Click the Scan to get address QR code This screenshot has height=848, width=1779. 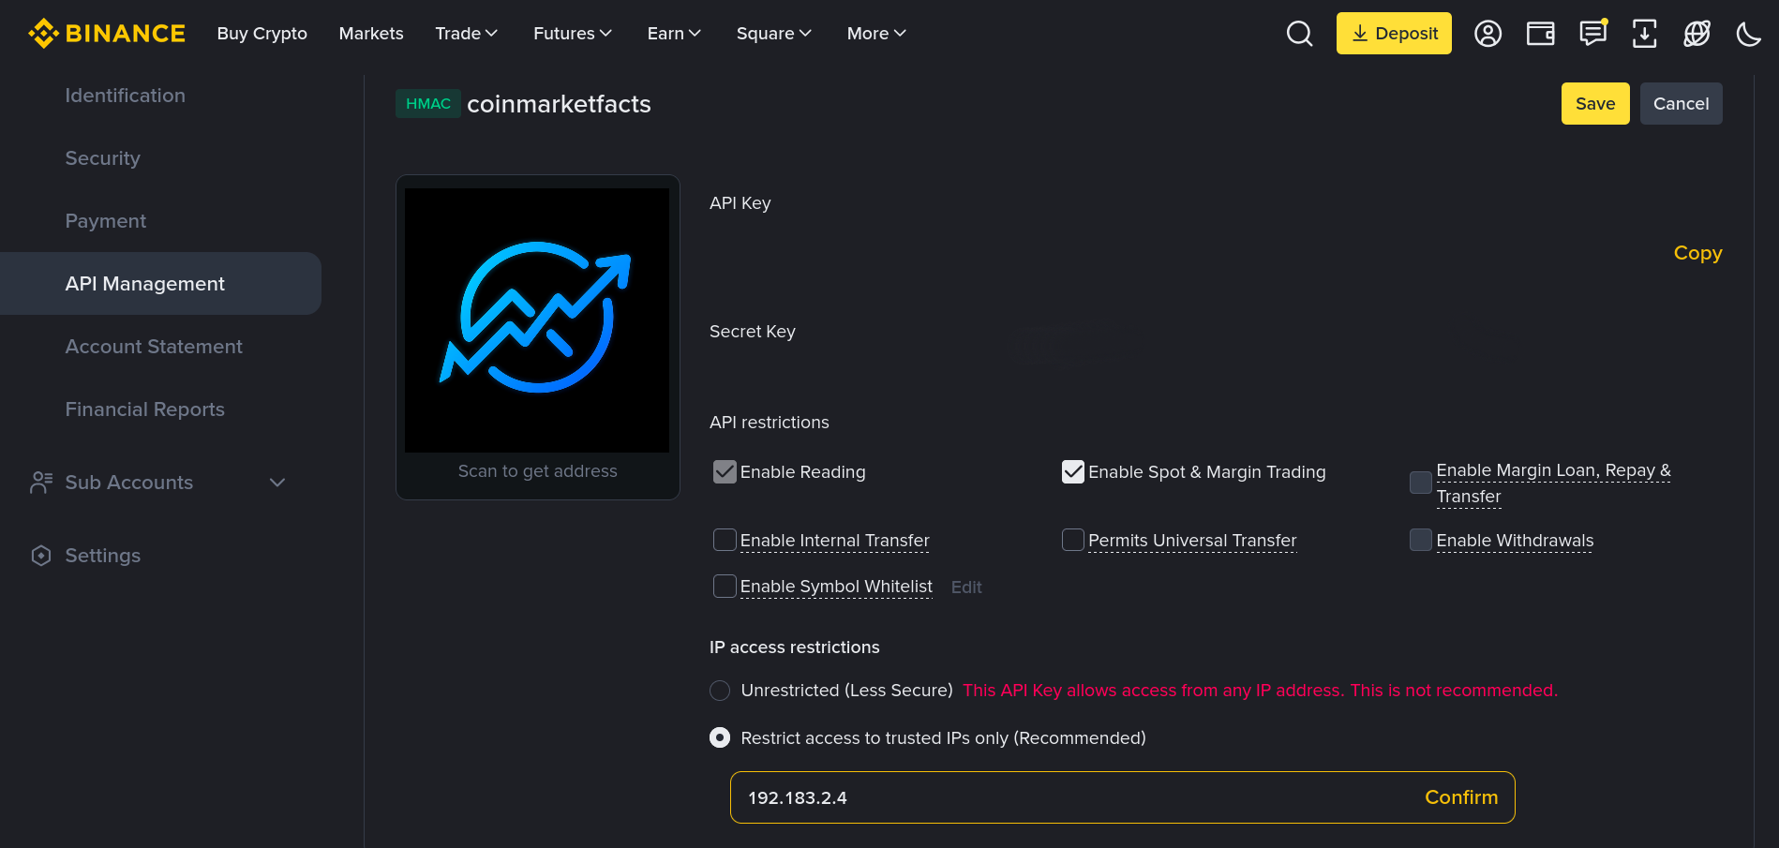click(x=537, y=319)
